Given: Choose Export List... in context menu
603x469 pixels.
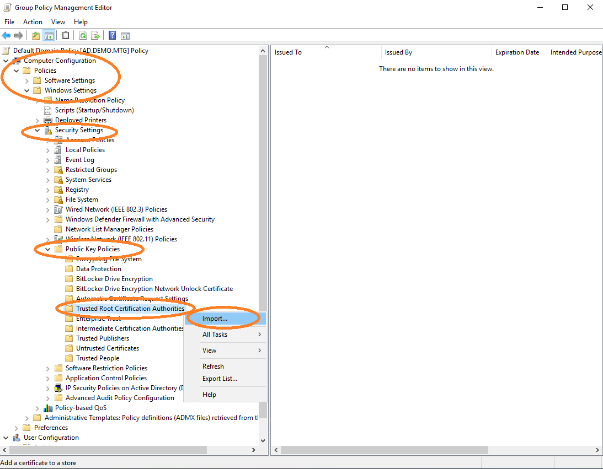Looking at the screenshot, I should tap(220, 379).
